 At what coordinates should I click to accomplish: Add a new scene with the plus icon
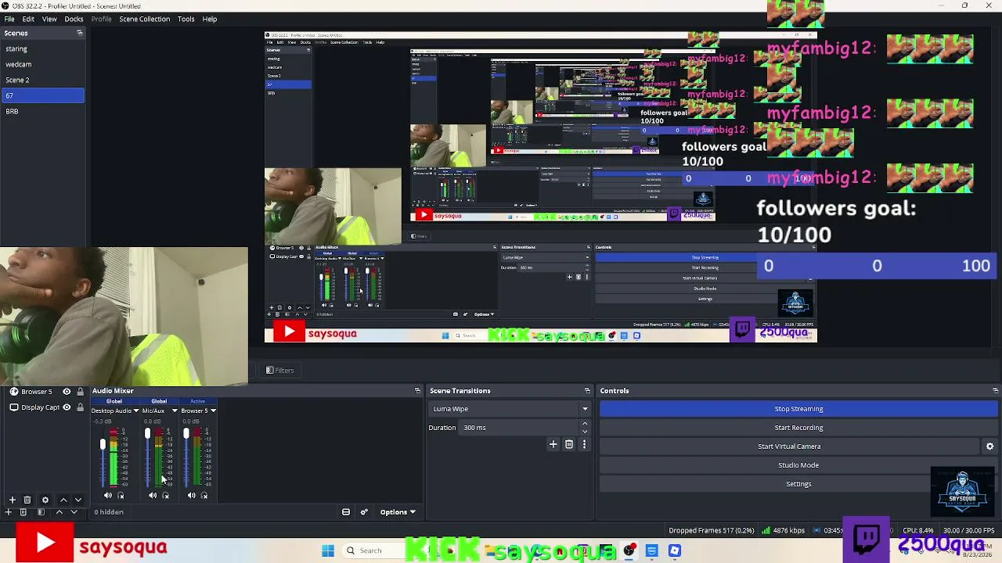tap(9, 512)
